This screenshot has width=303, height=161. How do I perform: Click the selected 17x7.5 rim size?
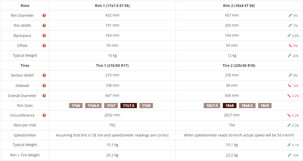[129, 106]
